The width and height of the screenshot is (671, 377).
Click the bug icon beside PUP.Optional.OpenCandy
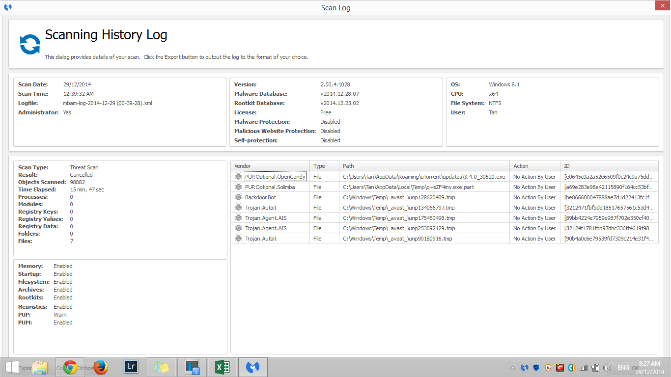coord(239,177)
